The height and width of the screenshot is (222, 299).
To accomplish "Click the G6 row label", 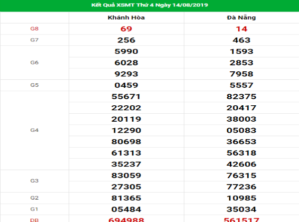I will point(34,63).
